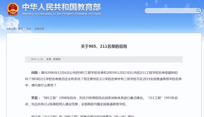Click the 答复 label

(34, 98)
